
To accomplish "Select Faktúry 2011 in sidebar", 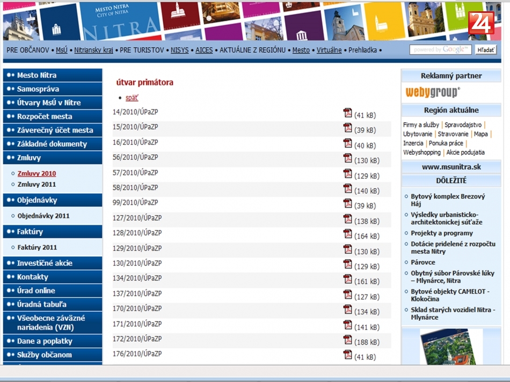I will (x=37, y=247).
